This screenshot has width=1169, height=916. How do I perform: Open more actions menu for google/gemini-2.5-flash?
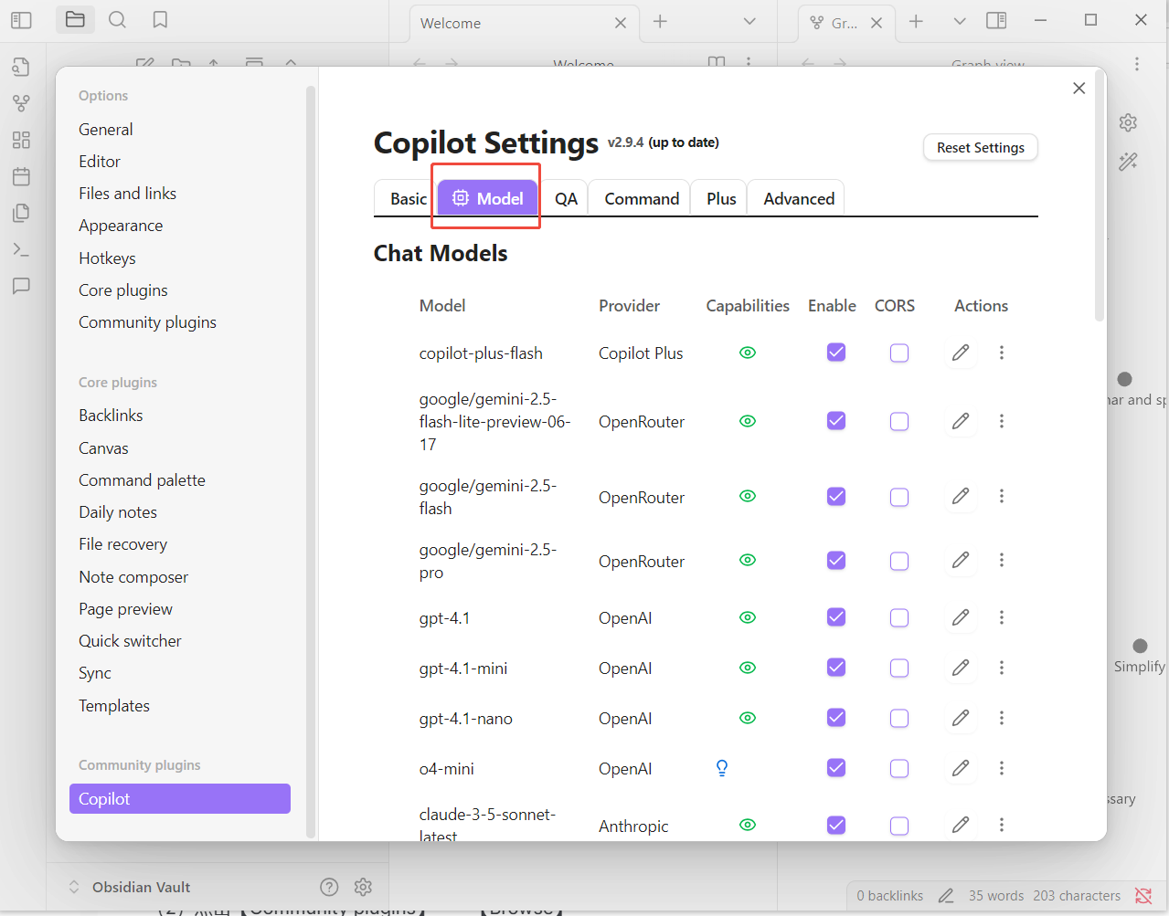tap(1002, 496)
